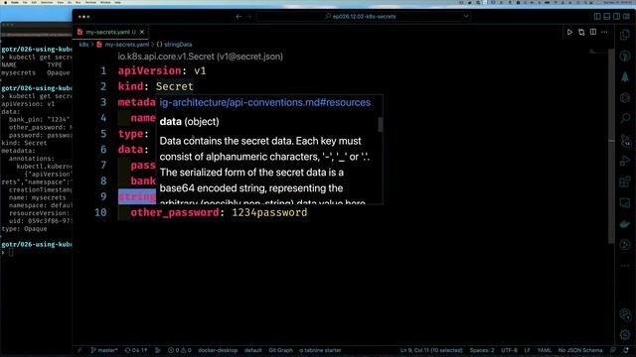Click my-secrets.yaml breadcrumb
636x357 pixels.
(x=127, y=45)
